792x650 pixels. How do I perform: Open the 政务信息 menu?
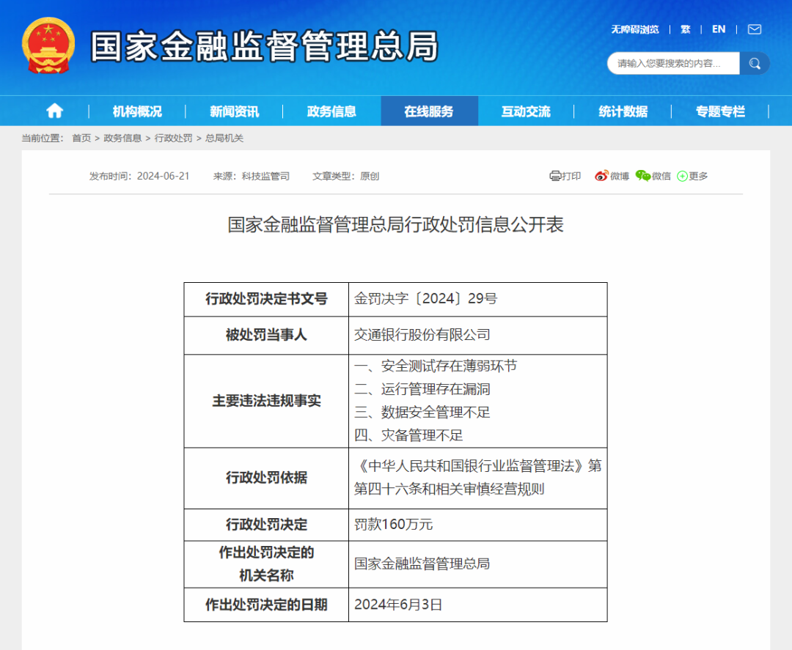pyautogui.click(x=331, y=110)
